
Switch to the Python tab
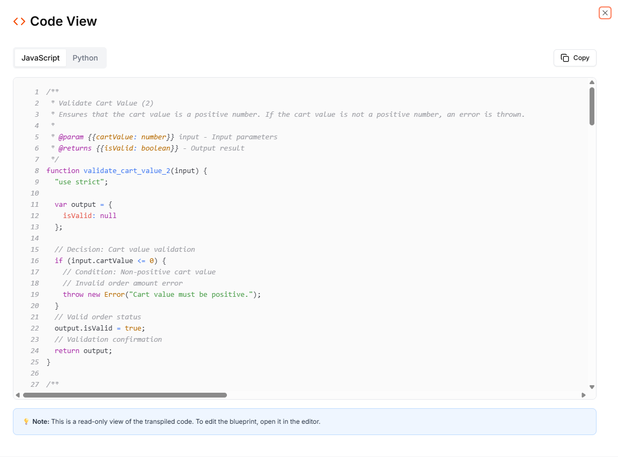pos(85,57)
